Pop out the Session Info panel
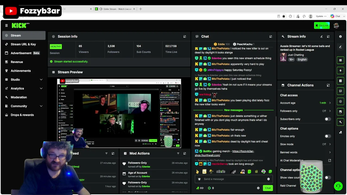 tap(185, 37)
